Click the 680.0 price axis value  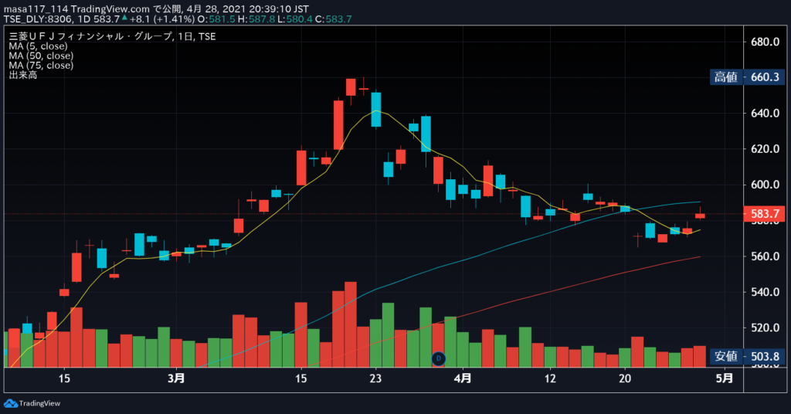(766, 42)
